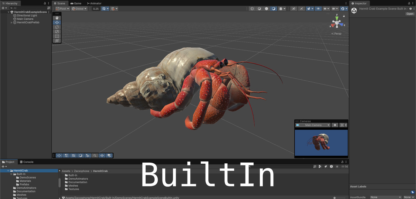Click Zacxophone in the breadcrumb path
The image size is (416, 199).
81,171
